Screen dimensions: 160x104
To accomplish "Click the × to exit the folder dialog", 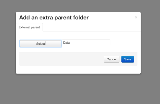I will point(136,17).
